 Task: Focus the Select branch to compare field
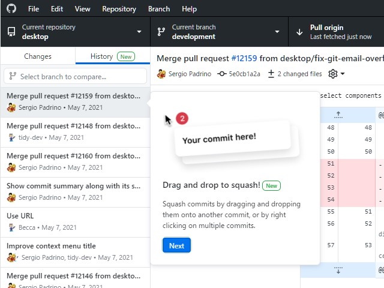pyautogui.click(x=76, y=76)
